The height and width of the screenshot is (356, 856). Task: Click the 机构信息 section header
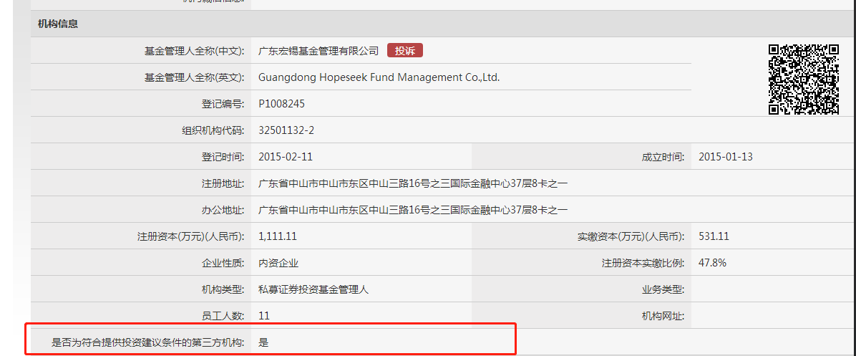click(x=58, y=24)
